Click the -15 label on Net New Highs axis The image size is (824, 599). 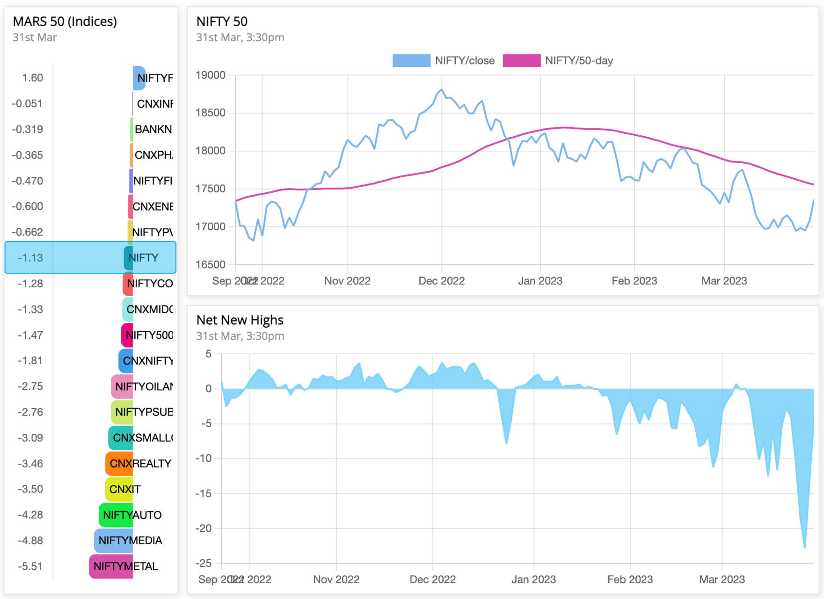[x=204, y=494]
